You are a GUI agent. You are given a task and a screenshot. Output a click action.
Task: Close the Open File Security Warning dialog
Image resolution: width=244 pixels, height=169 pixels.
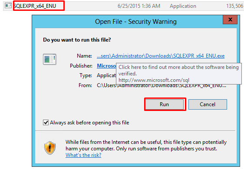click(230, 19)
